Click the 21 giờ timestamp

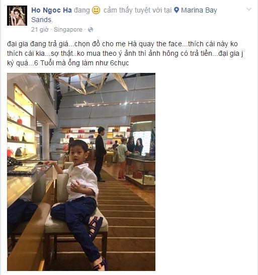pyautogui.click(x=40, y=30)
